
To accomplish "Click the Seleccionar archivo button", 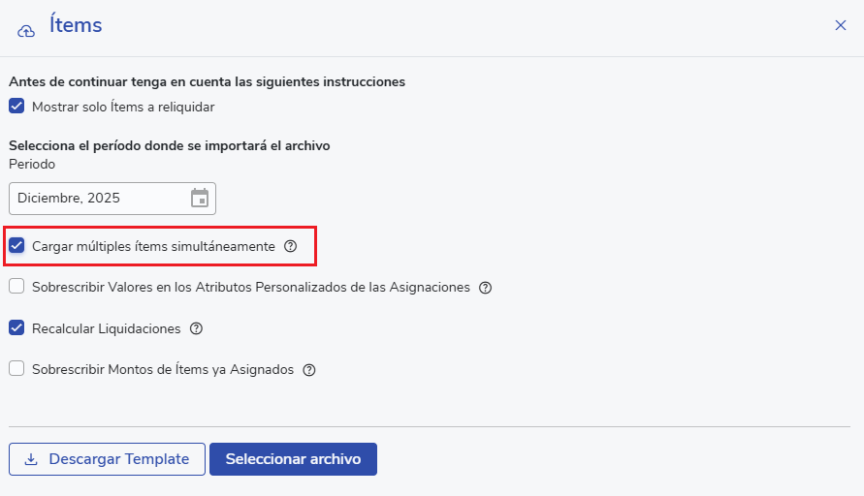I will point(293,459).
